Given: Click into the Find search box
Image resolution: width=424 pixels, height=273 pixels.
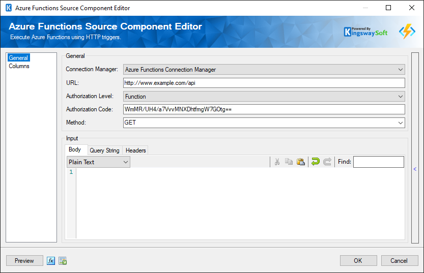Looking at the screenshot, I should [379, 162].
